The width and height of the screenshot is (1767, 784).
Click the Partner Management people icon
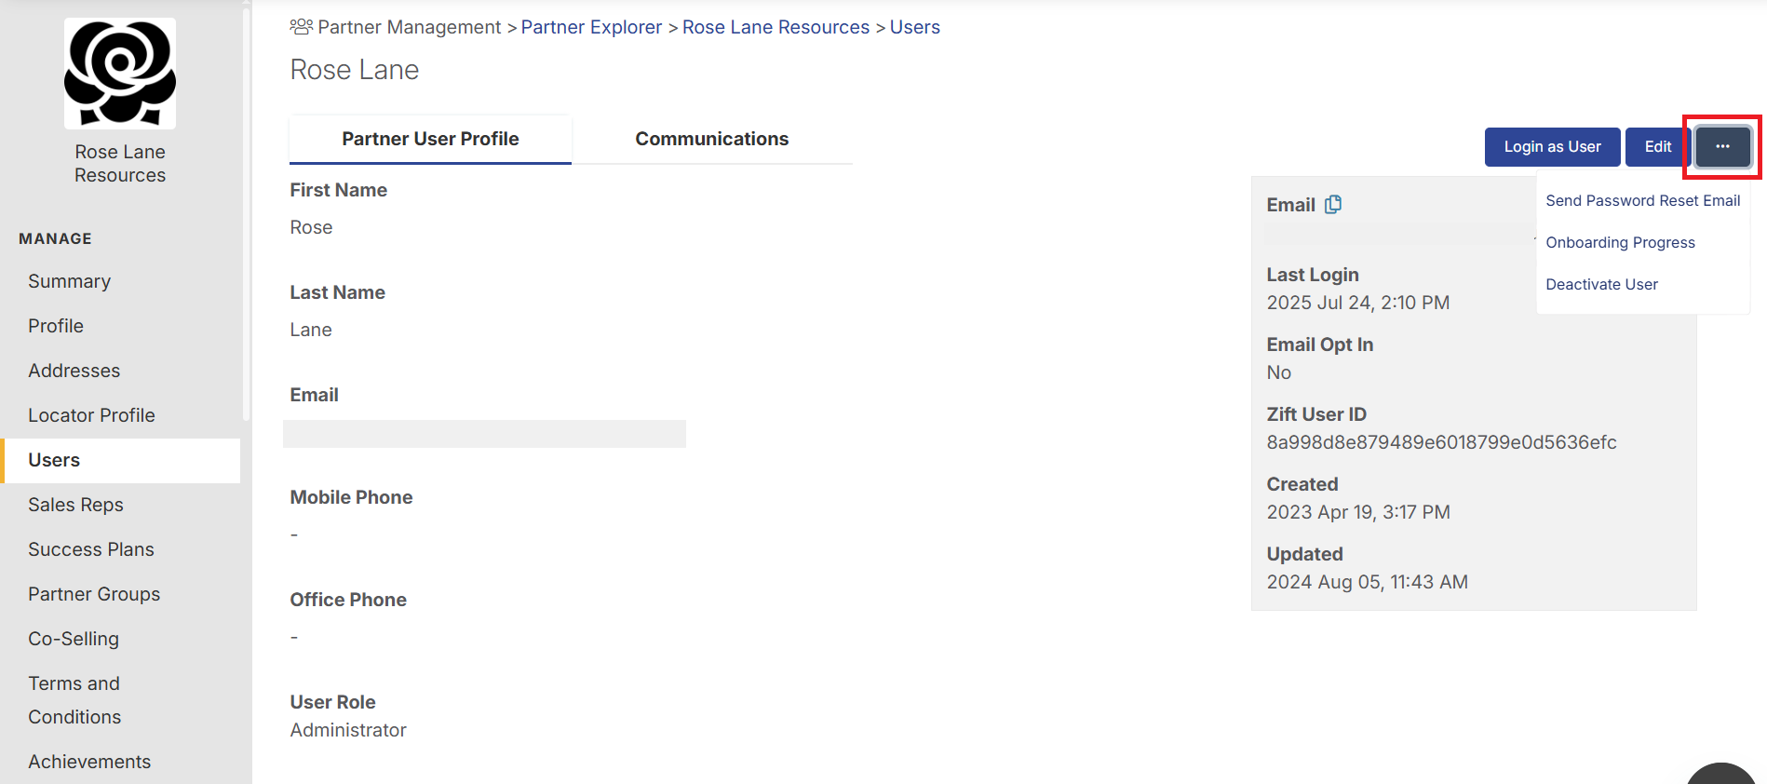tap(301, 27)
